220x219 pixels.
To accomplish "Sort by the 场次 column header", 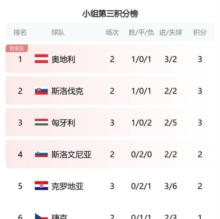I will pyautogui.click(x=112, y=32).
